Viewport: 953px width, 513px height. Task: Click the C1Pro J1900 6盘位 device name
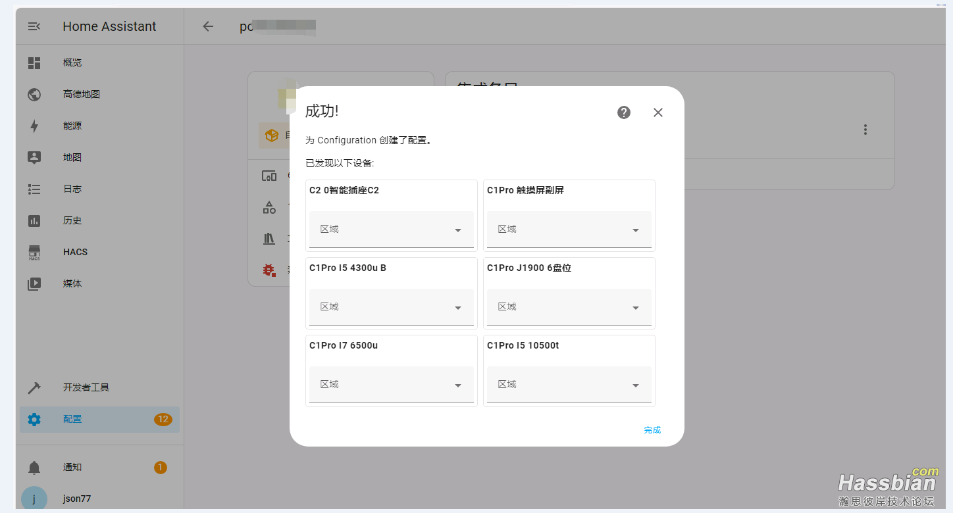click(x=529, y=268)
